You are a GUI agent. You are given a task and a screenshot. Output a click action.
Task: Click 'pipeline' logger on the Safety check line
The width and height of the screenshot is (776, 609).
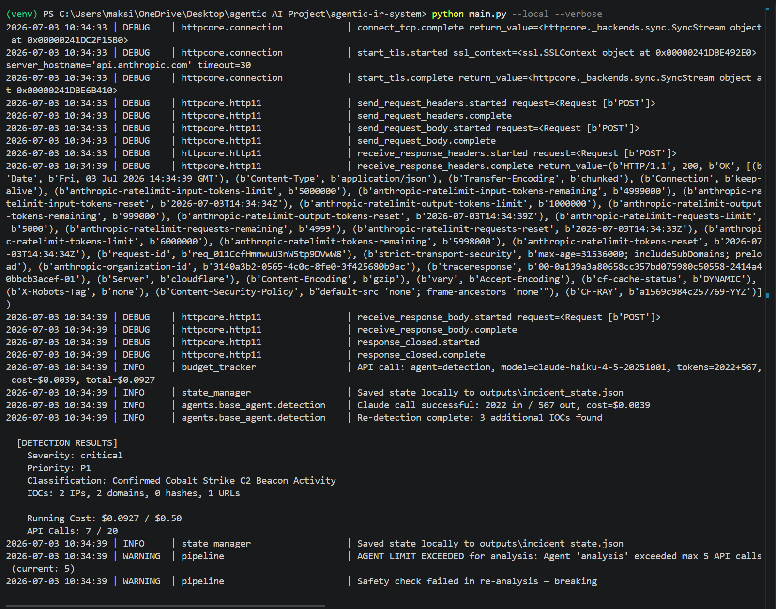pos(203,581)
